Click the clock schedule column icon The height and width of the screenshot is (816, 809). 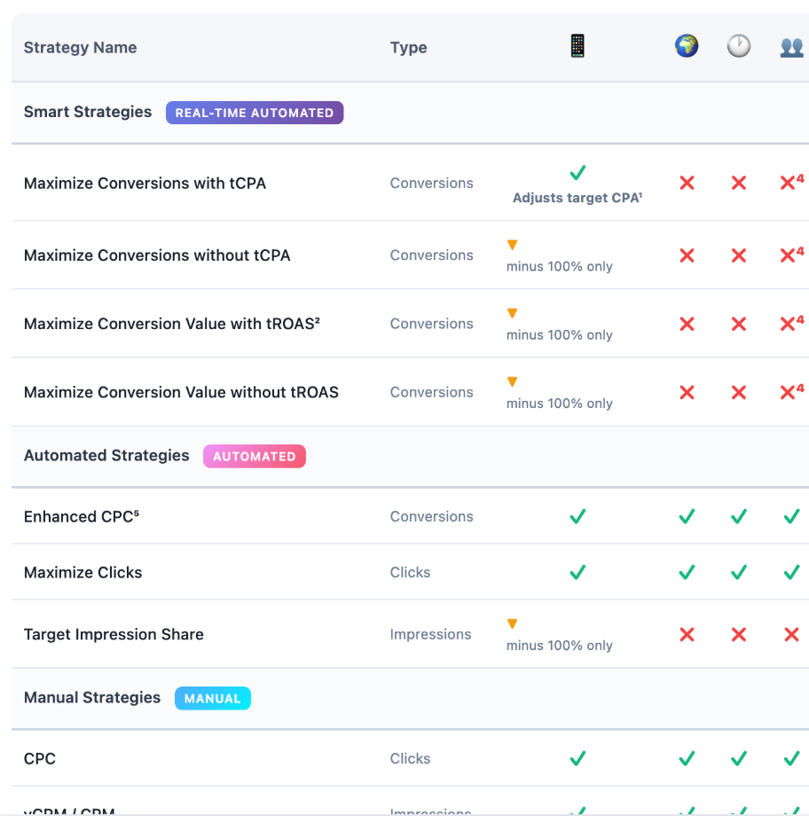(739, 46)
